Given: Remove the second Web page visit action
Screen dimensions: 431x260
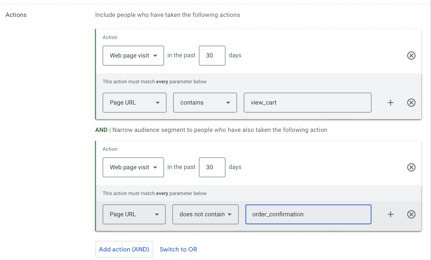Looking at the screenshot, I should pyautogui.click(x=411, y=167).
